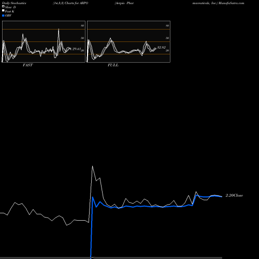Click the 50 level label in FULL chart
Viewport: 259px width, 259px height.
pyautogui.click(x=167, y=38)
